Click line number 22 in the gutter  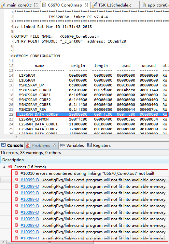[x=11, y=114]
